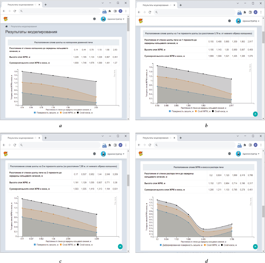Toggle Слой кокса legend in window b
The width and height of the screenshot is (265, 263).
[x=220, y=111]
